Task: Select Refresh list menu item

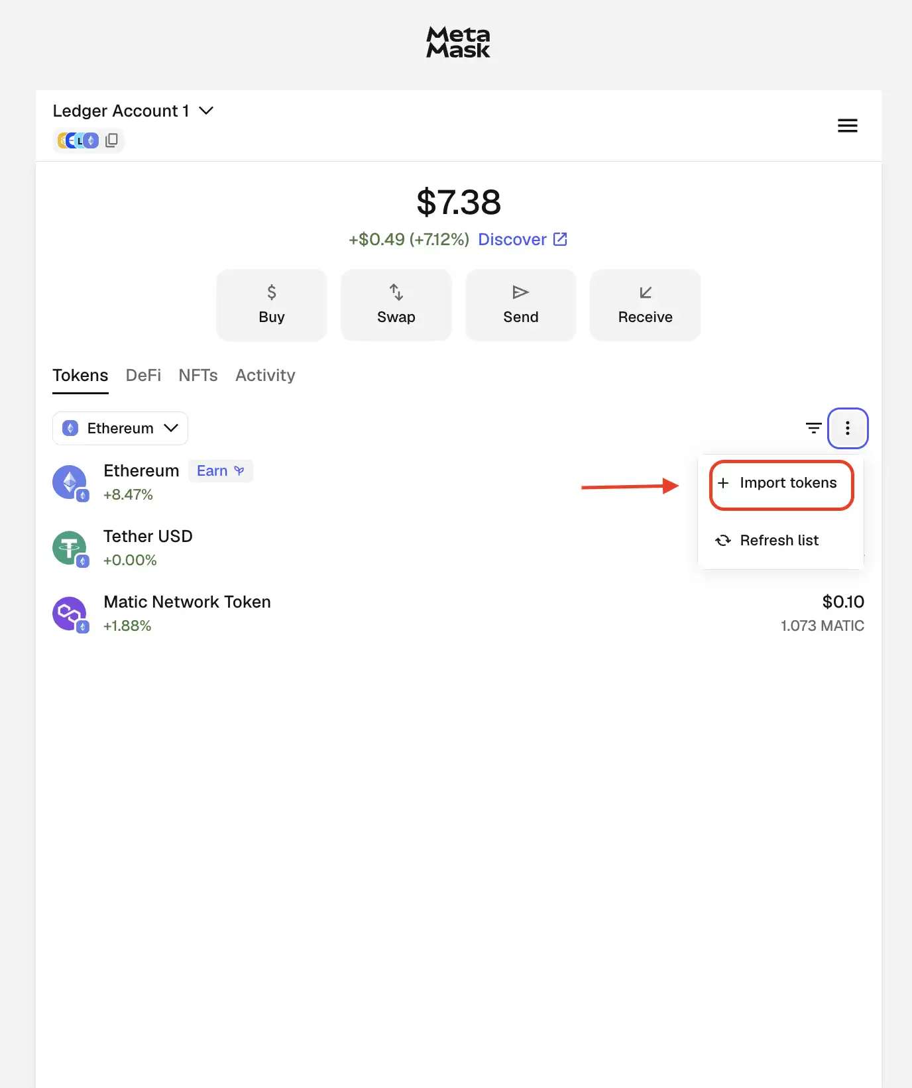Action: (781, 541)
